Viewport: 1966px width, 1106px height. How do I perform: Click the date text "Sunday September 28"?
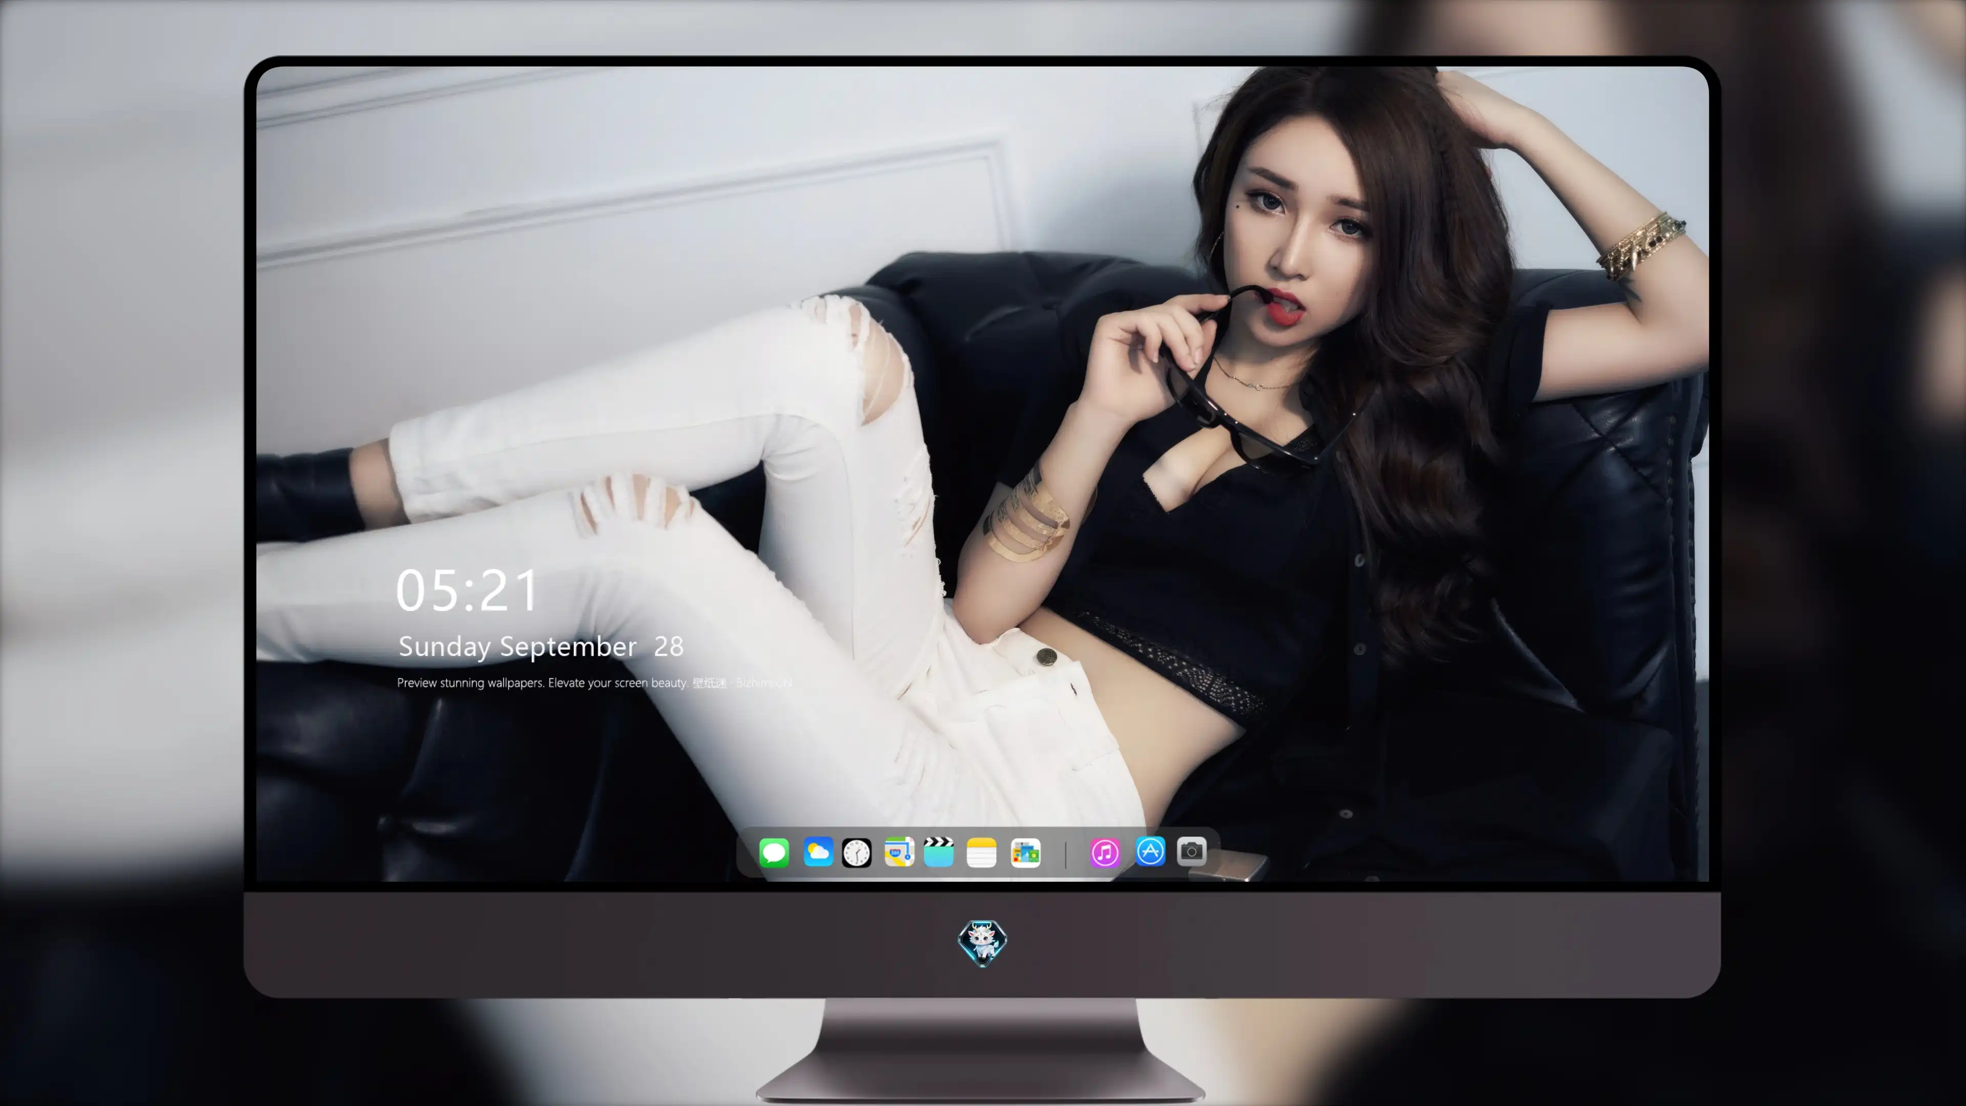pyautogui.click(x=541, y=647)
